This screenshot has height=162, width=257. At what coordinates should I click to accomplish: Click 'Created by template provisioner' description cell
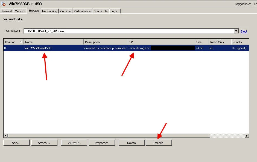click(x=105, y=48)
